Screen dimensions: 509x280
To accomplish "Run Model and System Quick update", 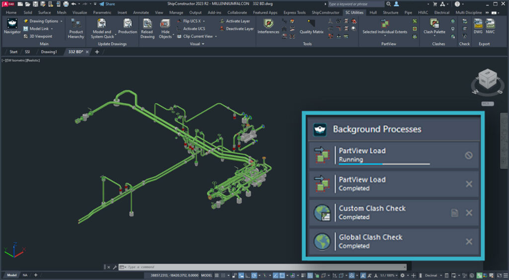I will [102, 28].
